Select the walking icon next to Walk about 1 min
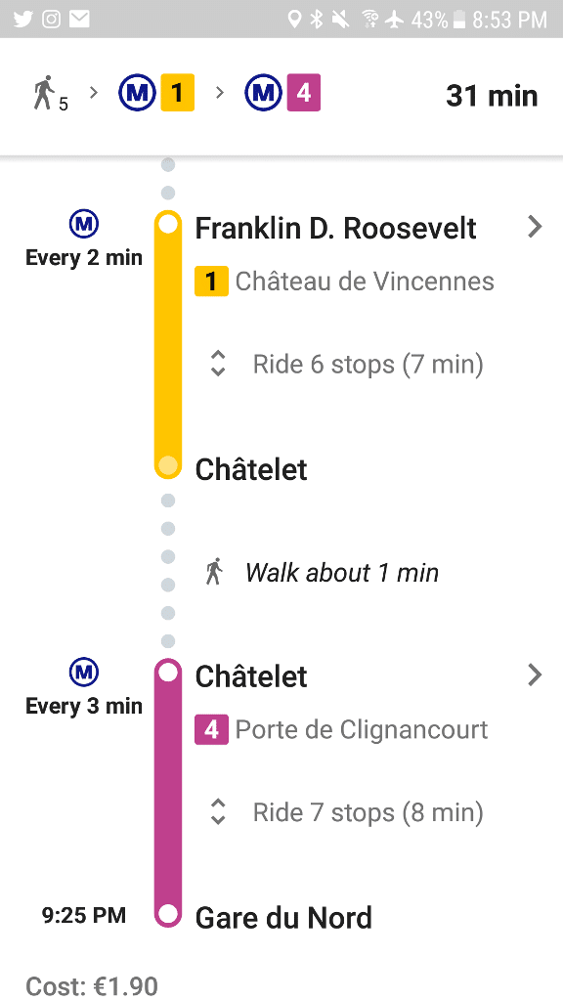This screenshot has width=563, height=1001. 215,572
